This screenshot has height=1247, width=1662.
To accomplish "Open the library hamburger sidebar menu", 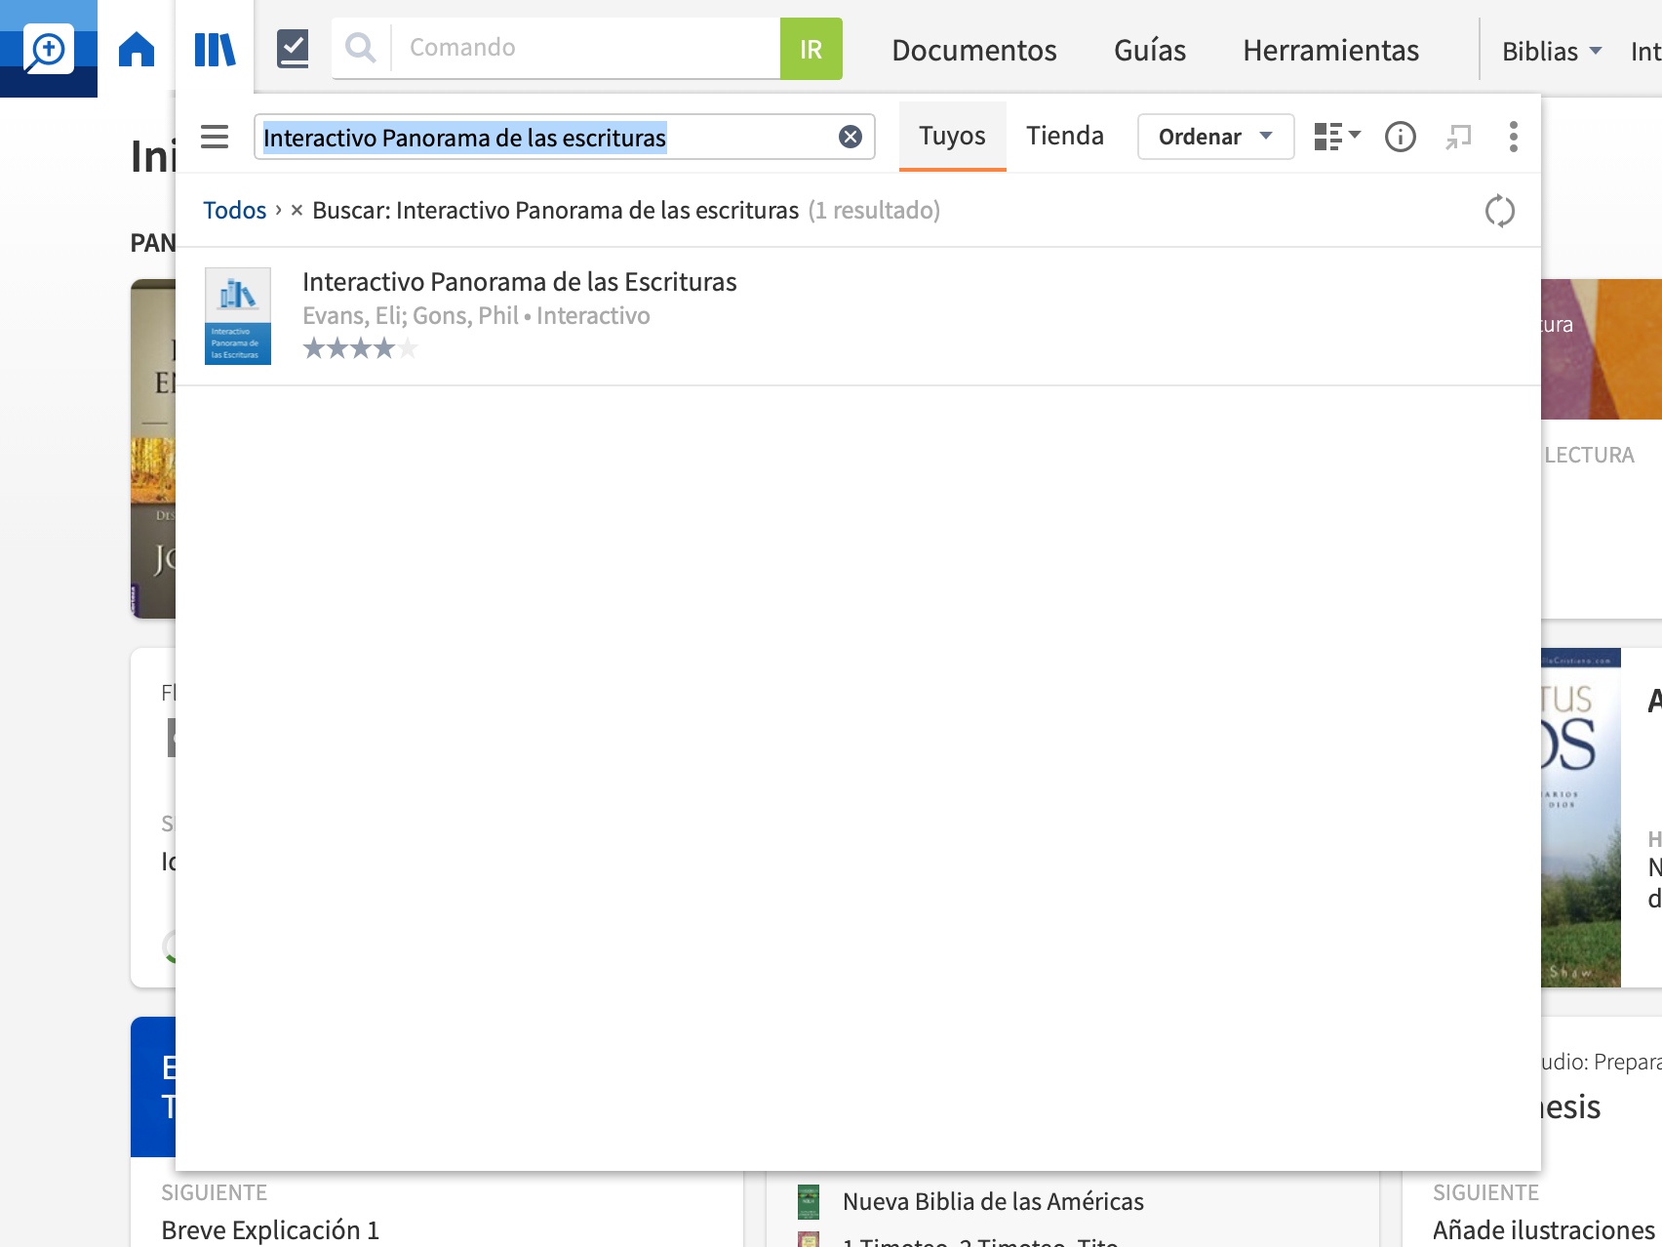I will click(215, 137).
